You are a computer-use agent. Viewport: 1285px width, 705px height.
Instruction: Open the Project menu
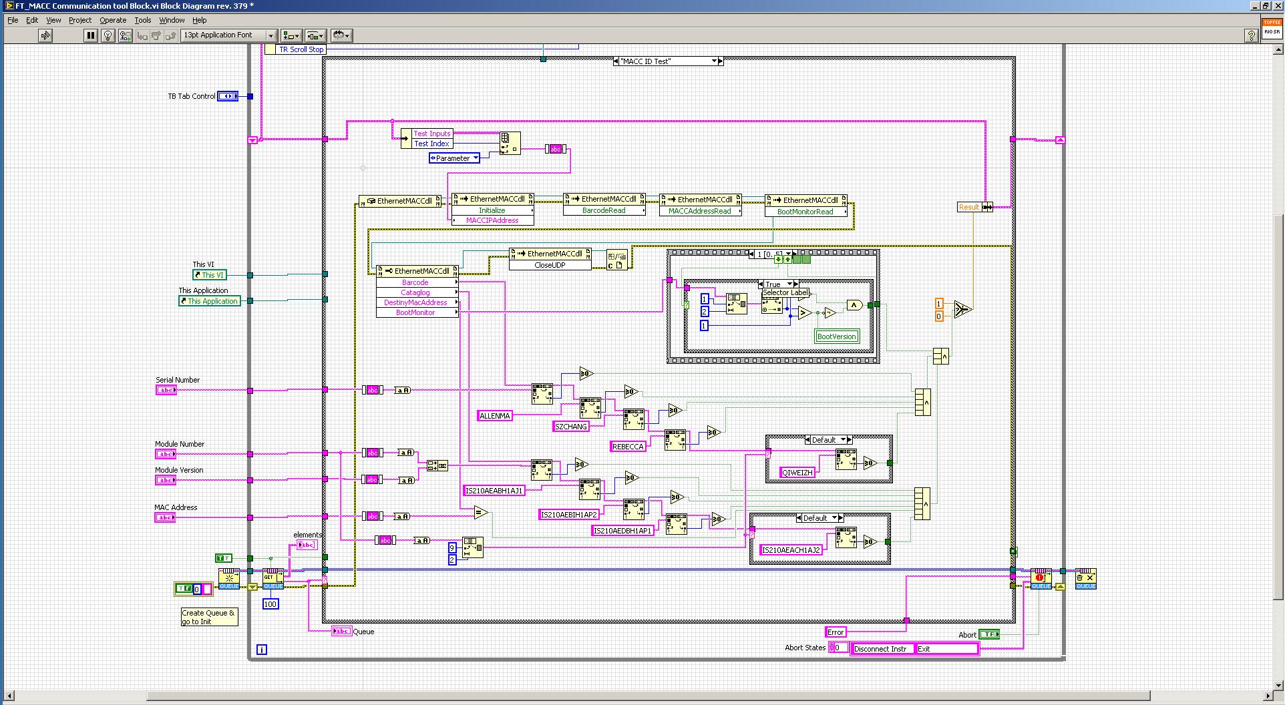pyautogui.click(x=80, y=20)
